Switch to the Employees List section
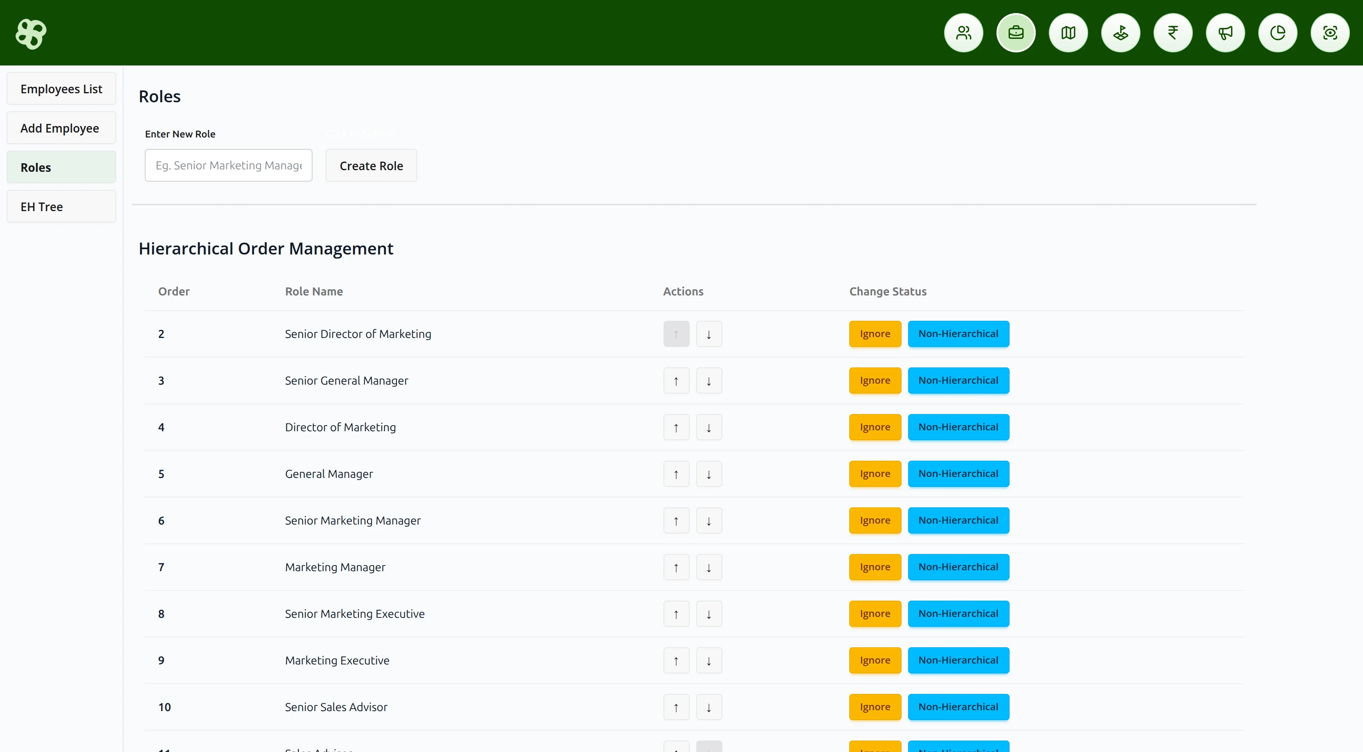This screenshot has width=1363, height=752. (x=61, y=88)
